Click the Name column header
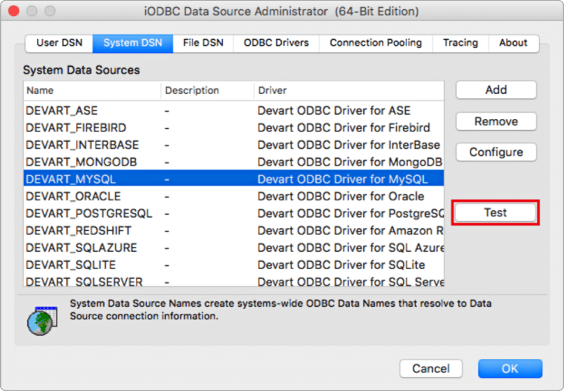Viewport: 564px width, 391px height. click(91, 90)
